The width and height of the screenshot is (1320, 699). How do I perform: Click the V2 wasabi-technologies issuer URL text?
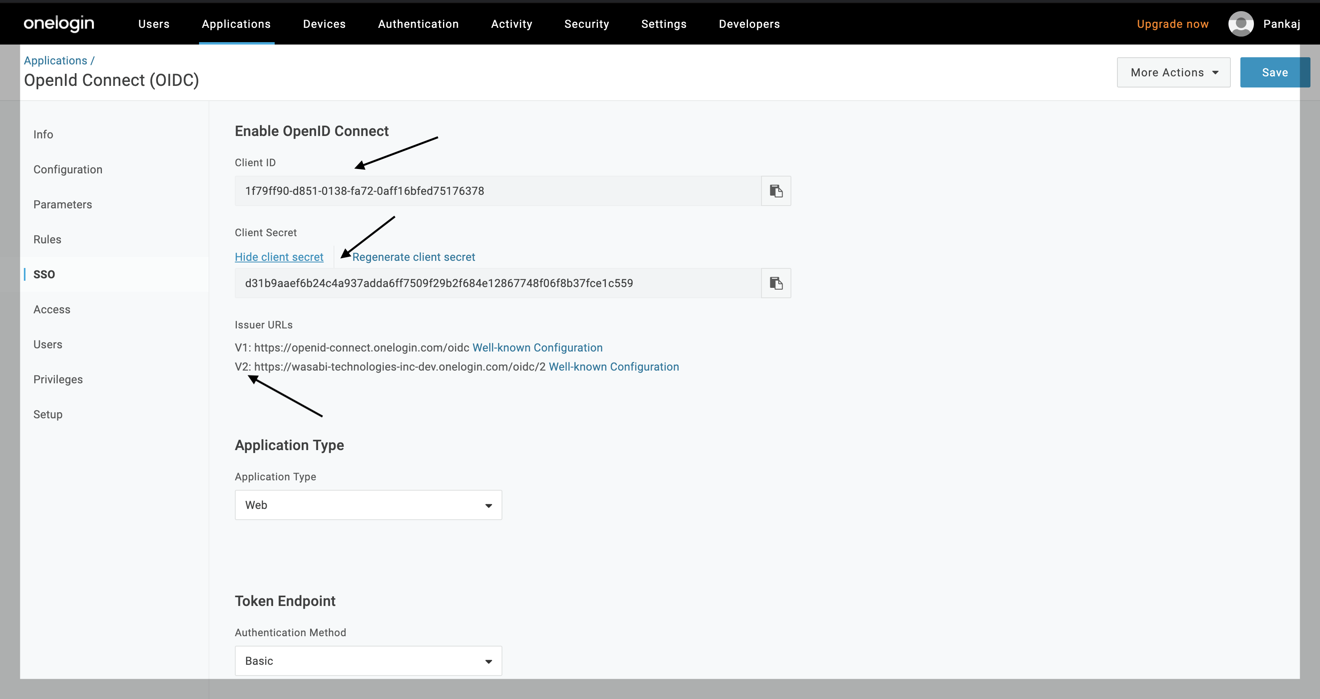pos(400,367)
